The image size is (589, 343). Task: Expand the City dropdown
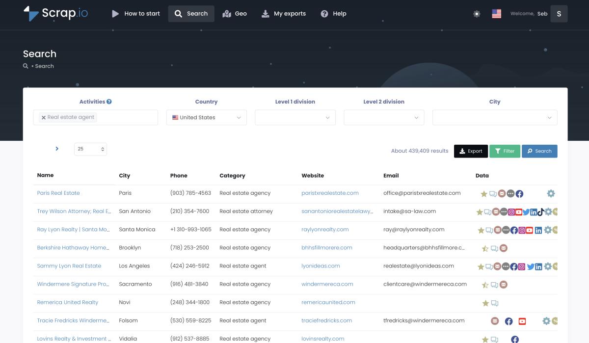494,118
